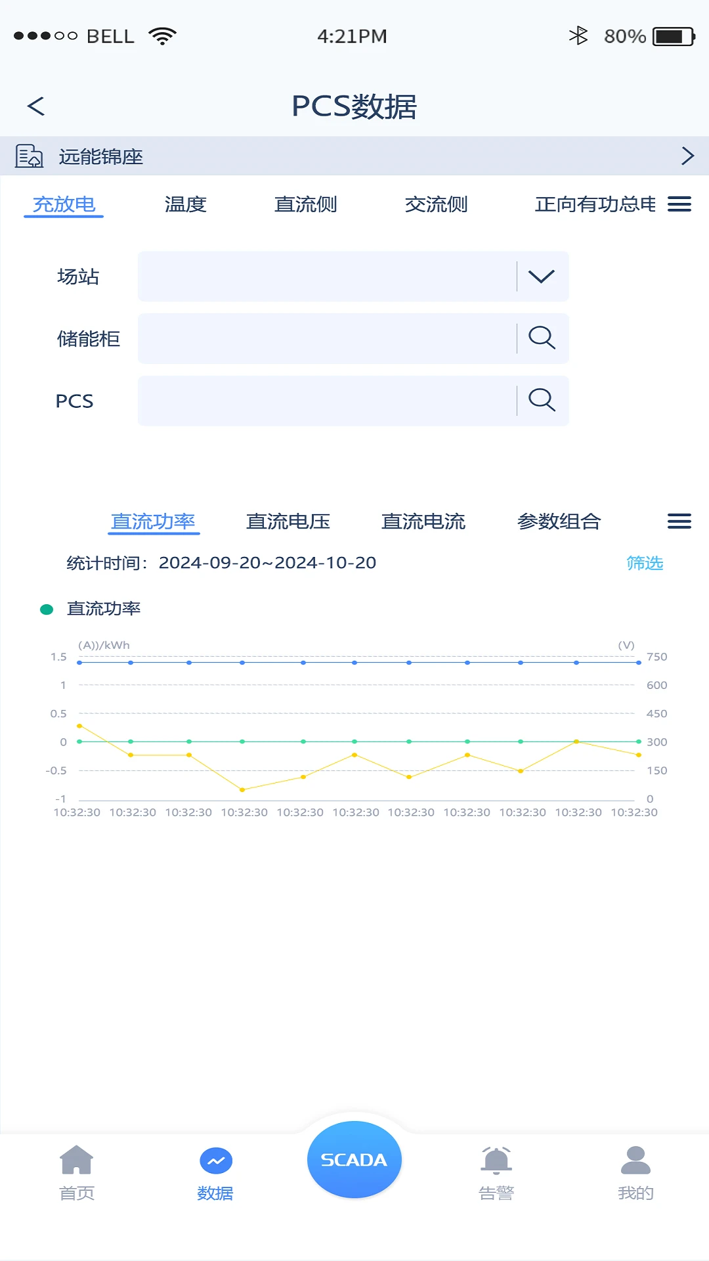
Task: Toggle the 直流功率 legend series
Action: [x=91, y=609]
